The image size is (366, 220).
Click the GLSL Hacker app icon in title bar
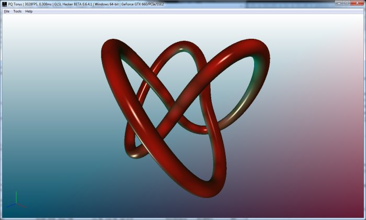(x=4, y=4)
